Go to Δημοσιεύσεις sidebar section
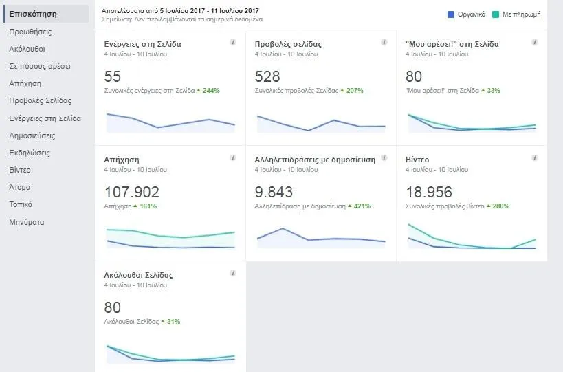Screen dimensions: 563x372 tap(32, 135)
